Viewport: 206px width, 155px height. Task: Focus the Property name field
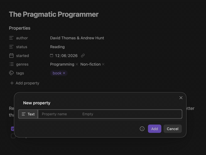tap(54, 114)
